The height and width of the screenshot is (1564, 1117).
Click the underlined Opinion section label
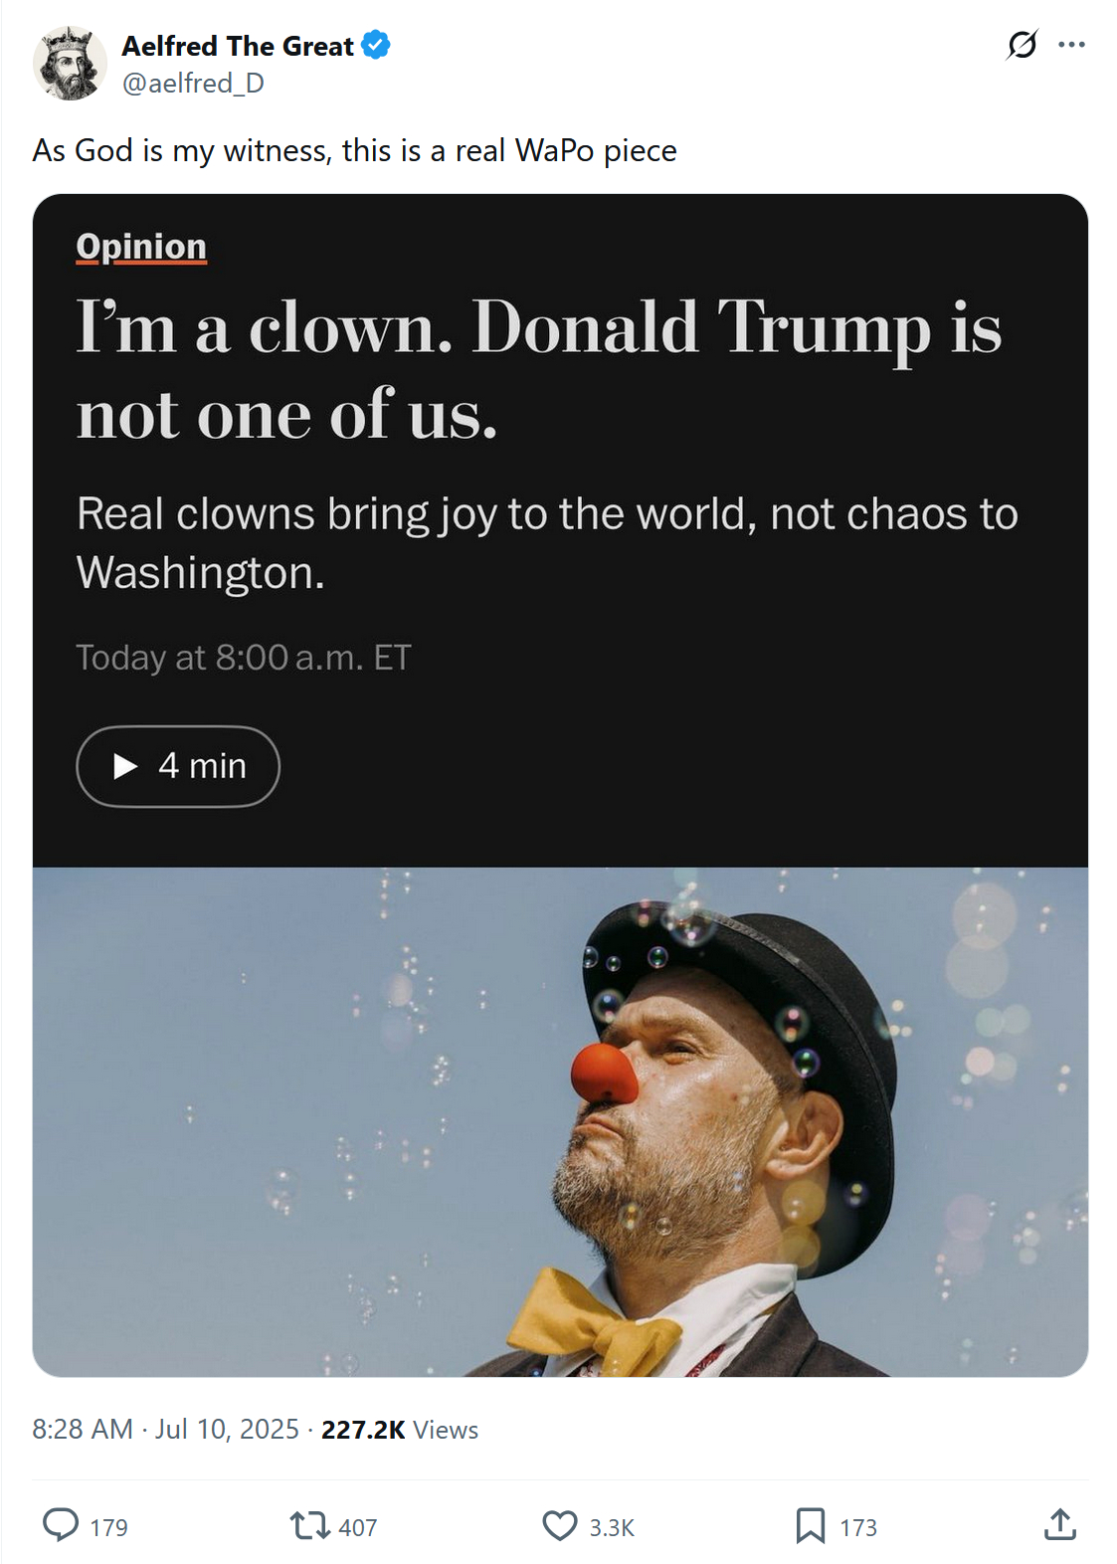tap(141, 247)
